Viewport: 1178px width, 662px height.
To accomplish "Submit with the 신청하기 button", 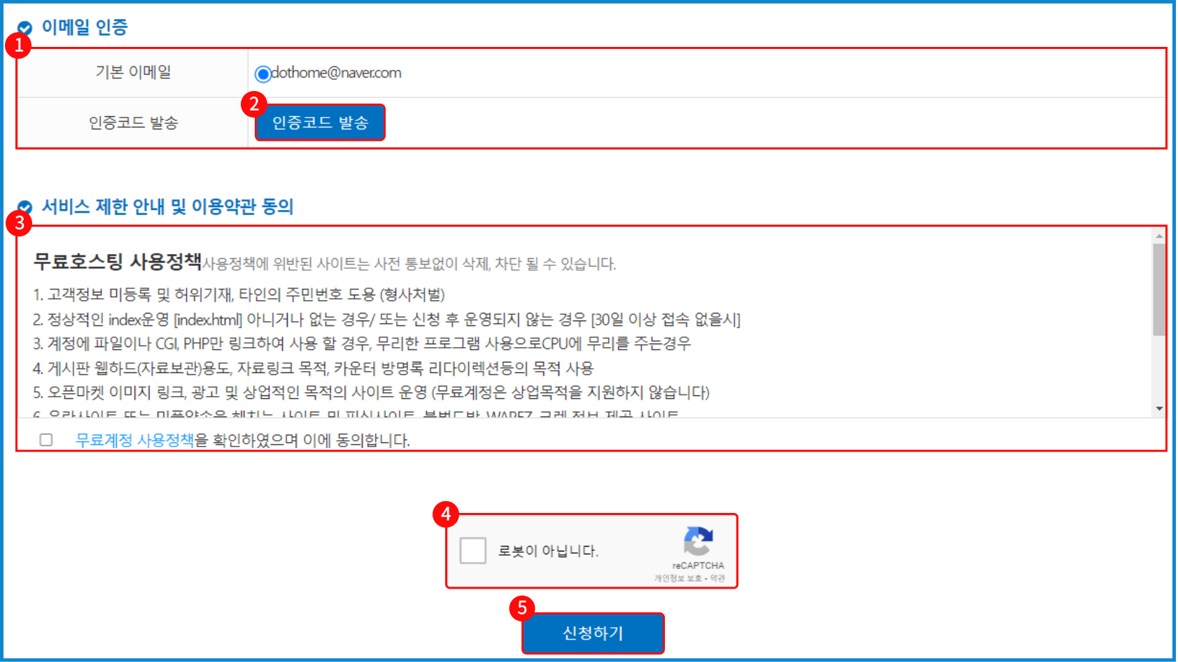I will (592, 633).
